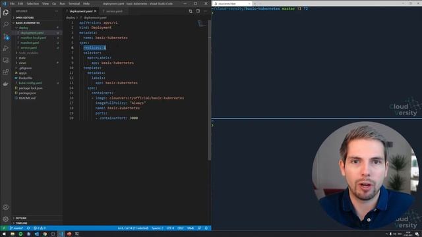Screen dimensions: 422x237
Task: Open the Run menu
Action: point(63,4)
